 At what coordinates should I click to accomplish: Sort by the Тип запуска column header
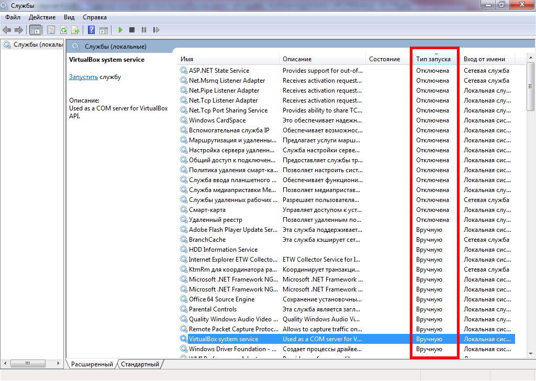(x=433, y=59)
